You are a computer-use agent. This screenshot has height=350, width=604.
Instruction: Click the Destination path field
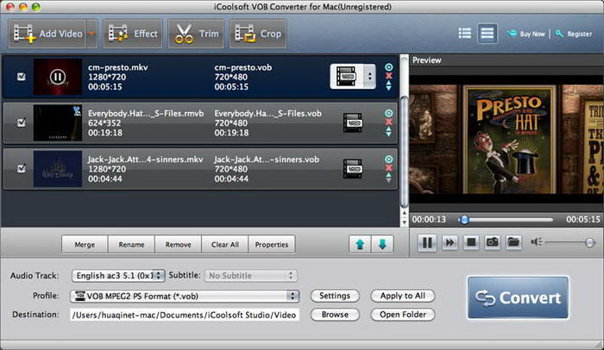point(185,315)
